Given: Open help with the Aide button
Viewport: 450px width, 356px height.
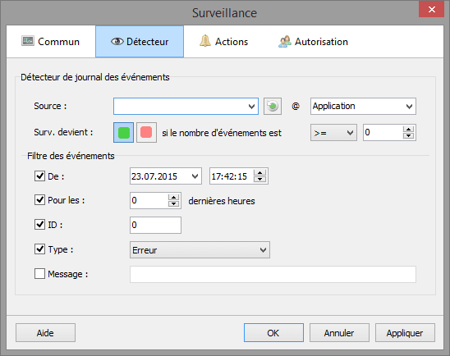Looking at the screenshot, I should tap(46, 333).
